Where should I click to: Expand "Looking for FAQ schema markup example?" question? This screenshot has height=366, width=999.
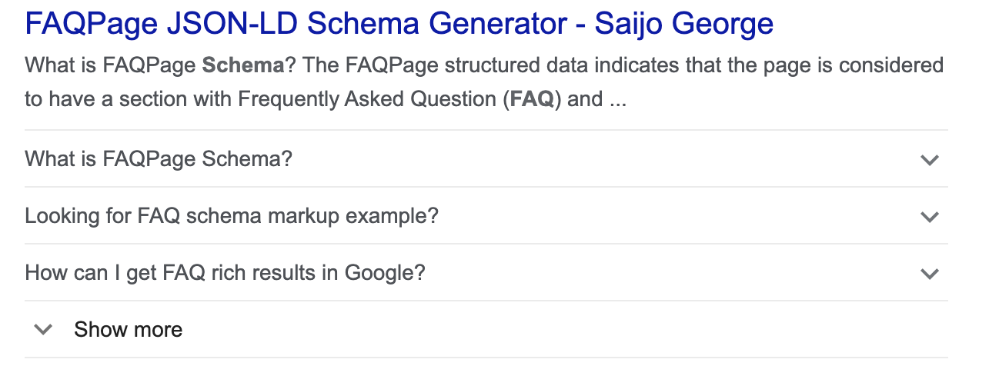(x=231, y=216)
